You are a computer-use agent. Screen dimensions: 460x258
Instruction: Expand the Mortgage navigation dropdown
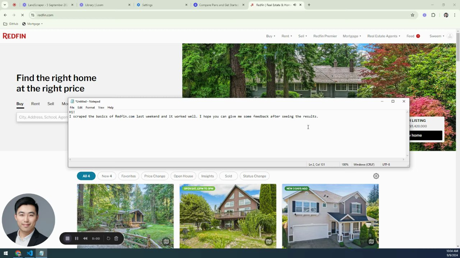[x=352, y=36]
